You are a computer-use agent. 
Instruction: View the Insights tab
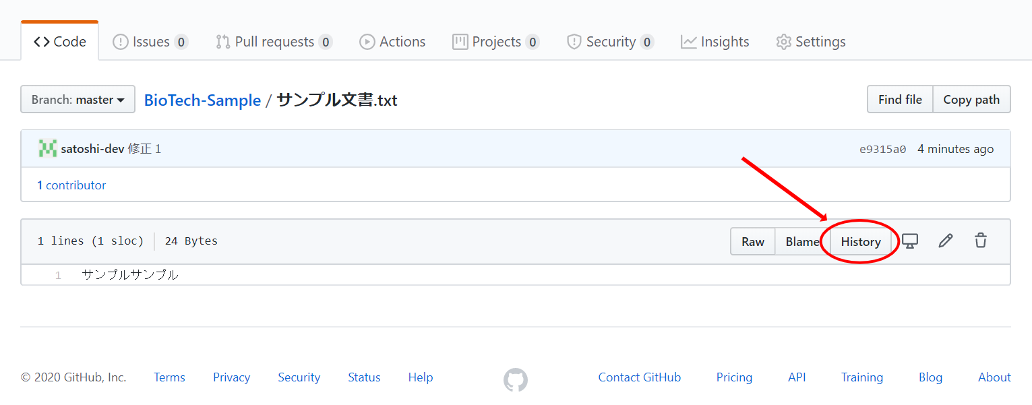point(715,42)
